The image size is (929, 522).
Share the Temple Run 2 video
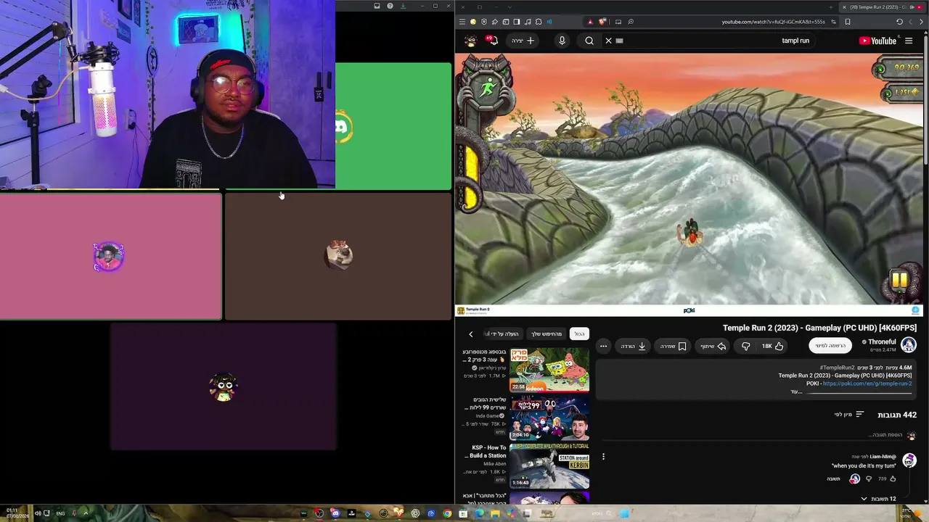pos(713,347)
